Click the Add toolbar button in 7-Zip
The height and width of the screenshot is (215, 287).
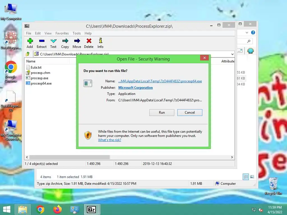[30, 43]
